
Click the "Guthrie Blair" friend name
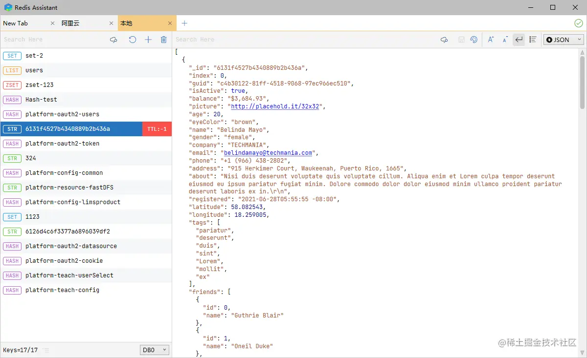[257, 316]
